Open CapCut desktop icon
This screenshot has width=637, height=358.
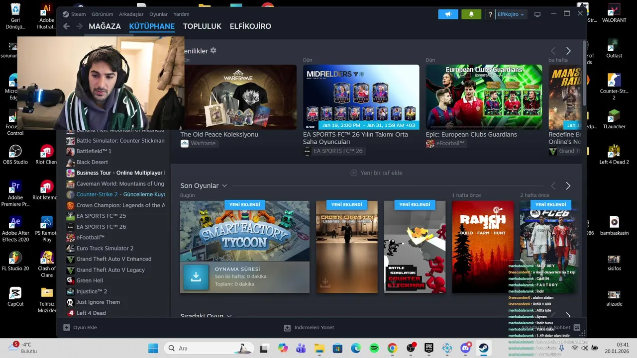[15, 296]
